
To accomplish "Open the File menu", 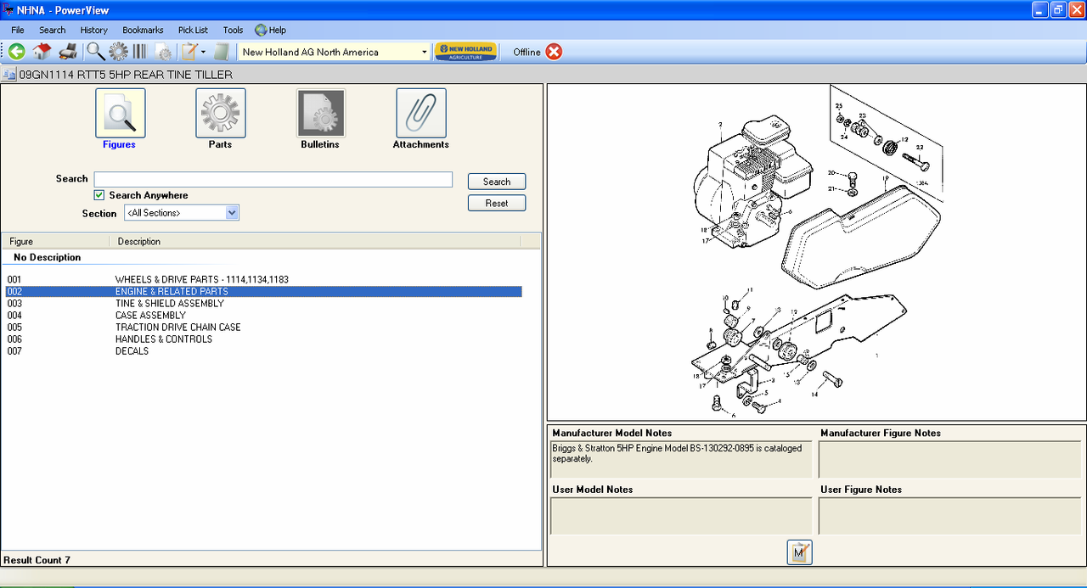I will tap(18, 30).
